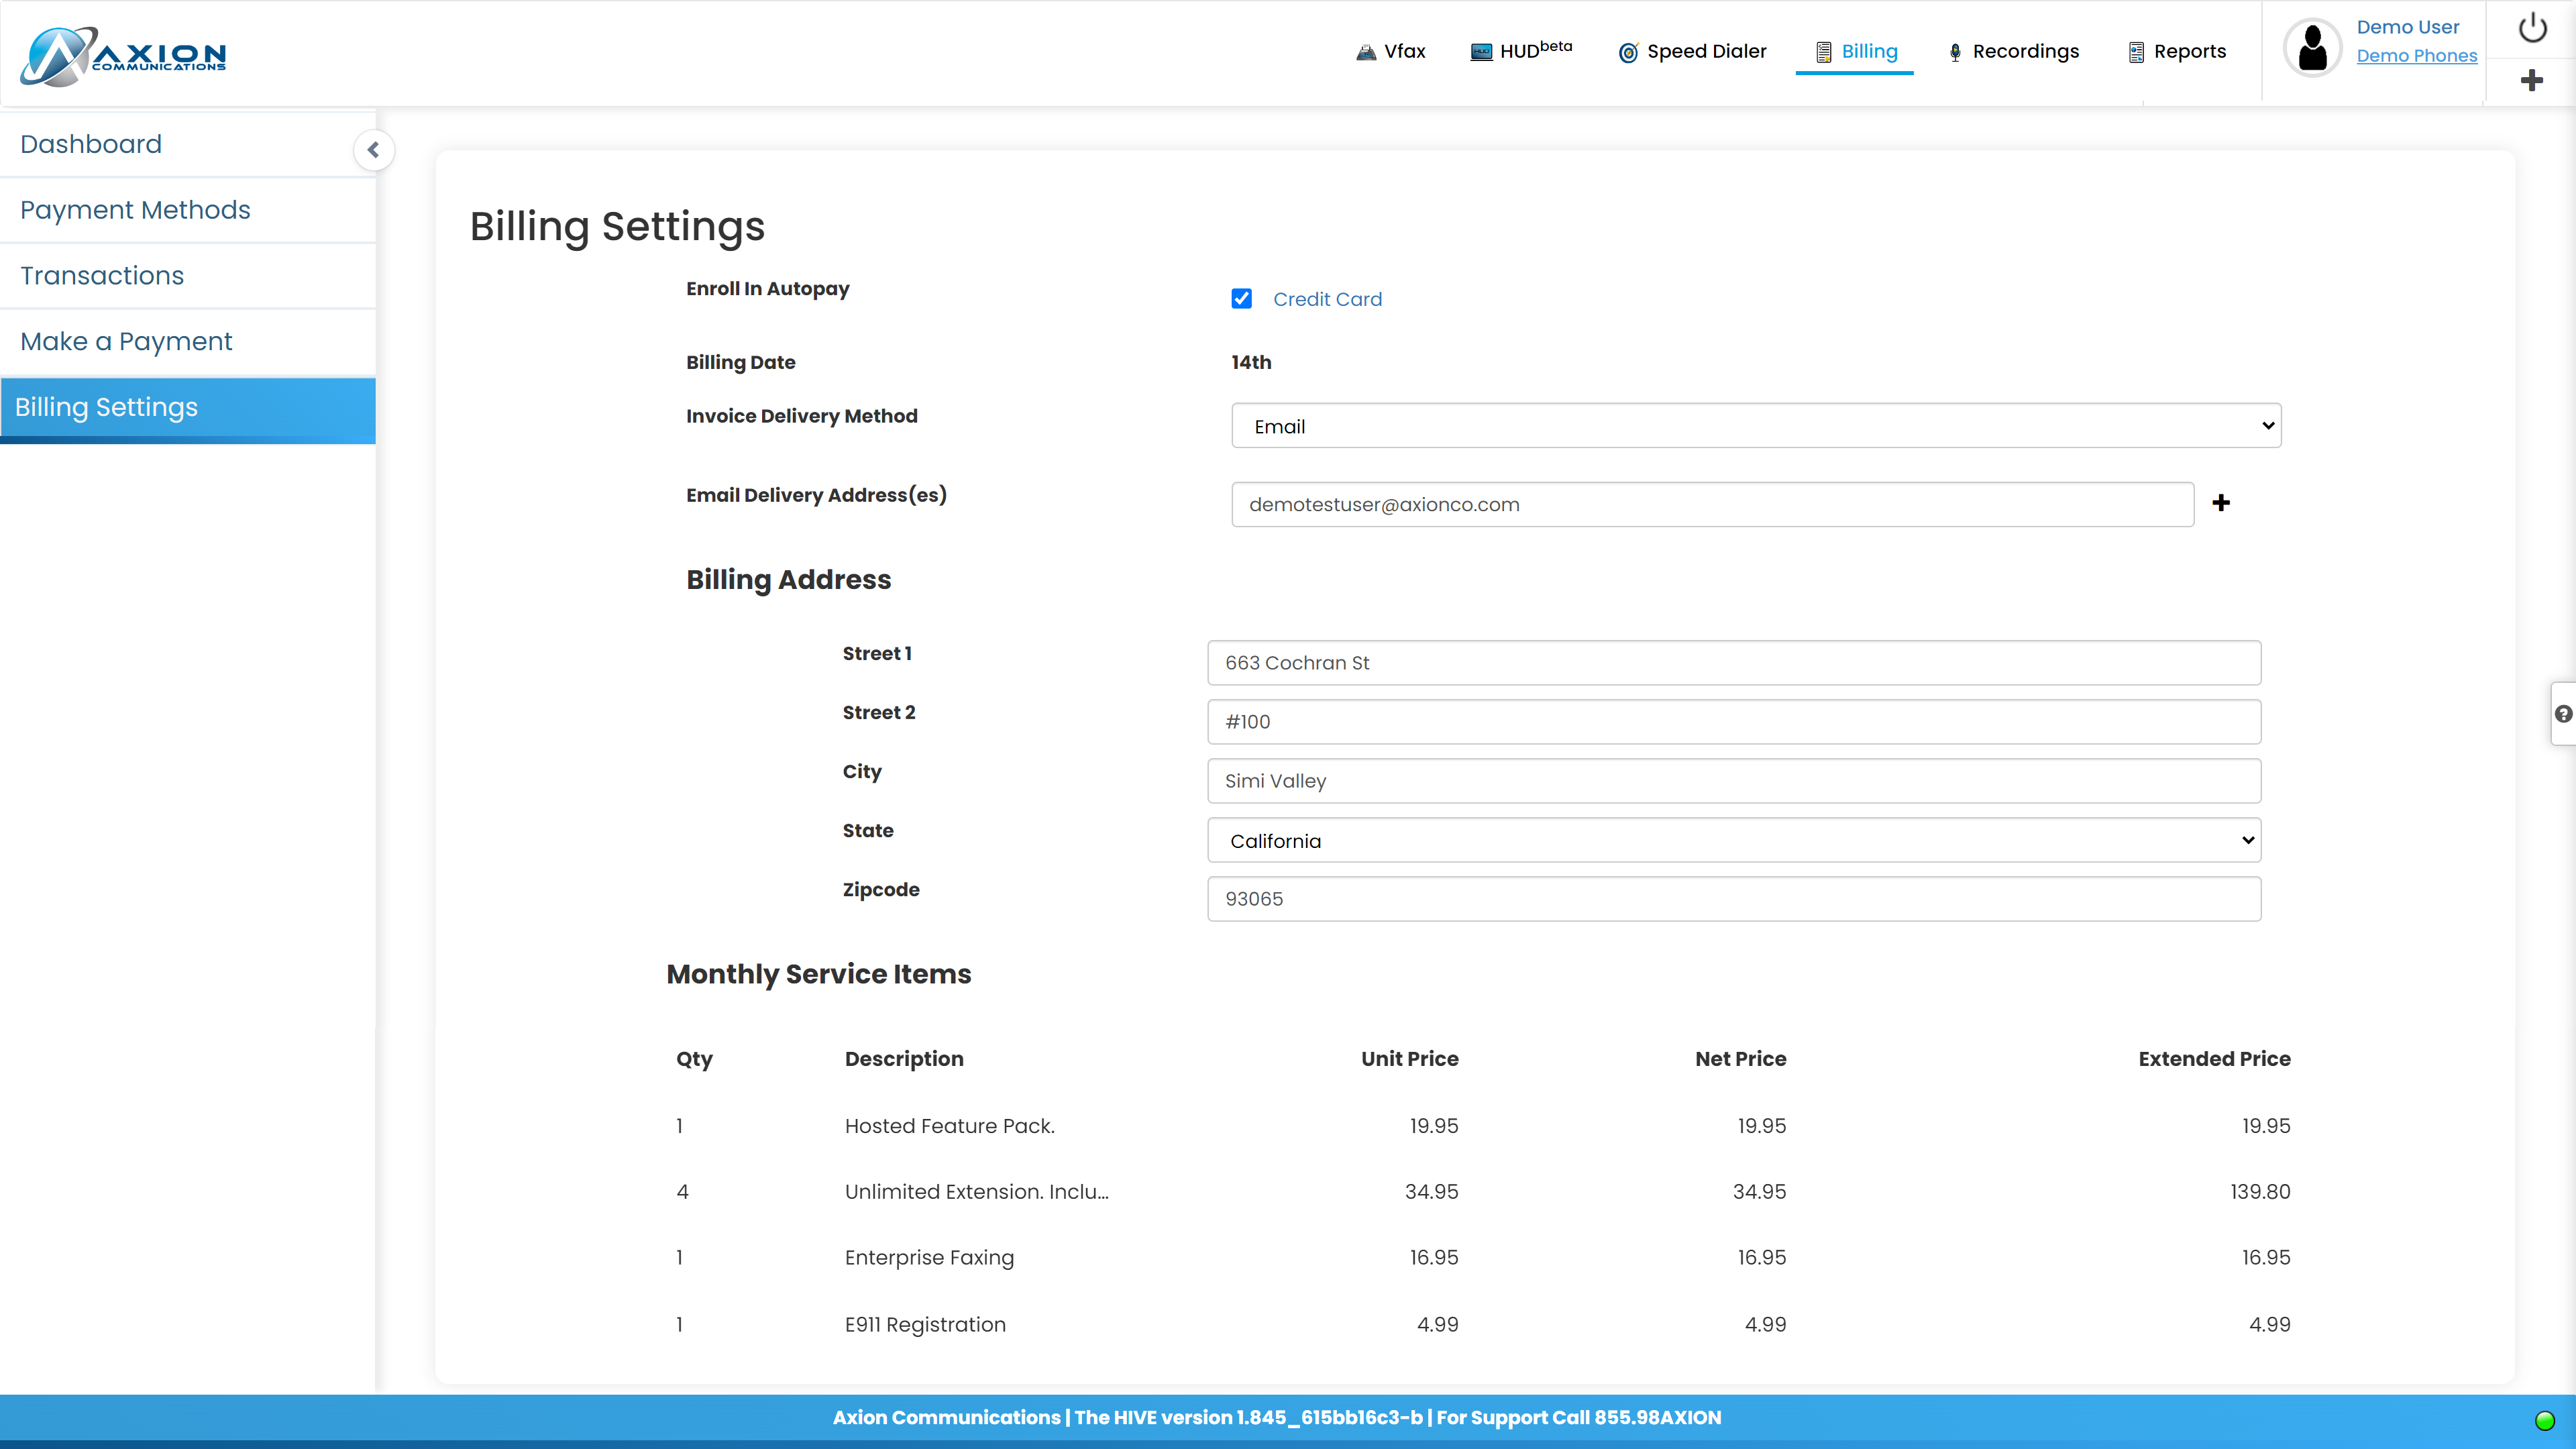Click the Billing Address heading
Screen dimensions: 2576x1449
(788, 580)
